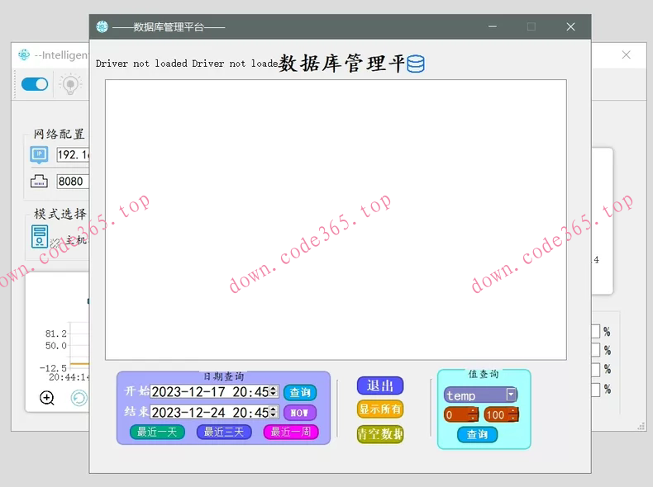The width and height of the screenshot is (653, 487).
Task: Click the 开始 date stepper arrows
Action: [274, 391]
